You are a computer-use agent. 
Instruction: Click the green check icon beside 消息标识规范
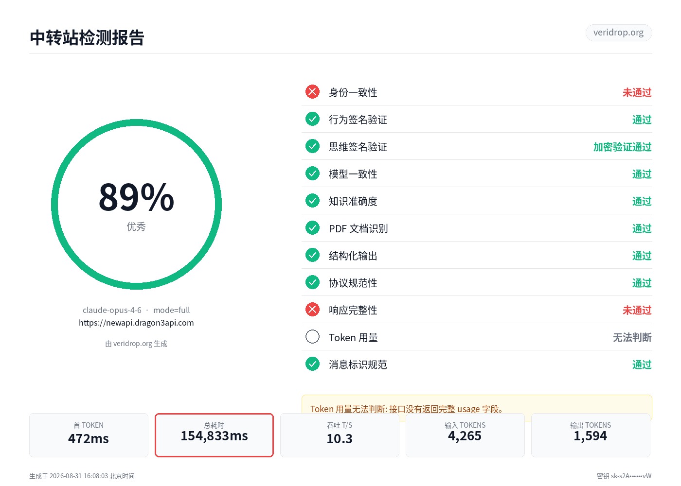pyautogui.click(x=312, y=364)
